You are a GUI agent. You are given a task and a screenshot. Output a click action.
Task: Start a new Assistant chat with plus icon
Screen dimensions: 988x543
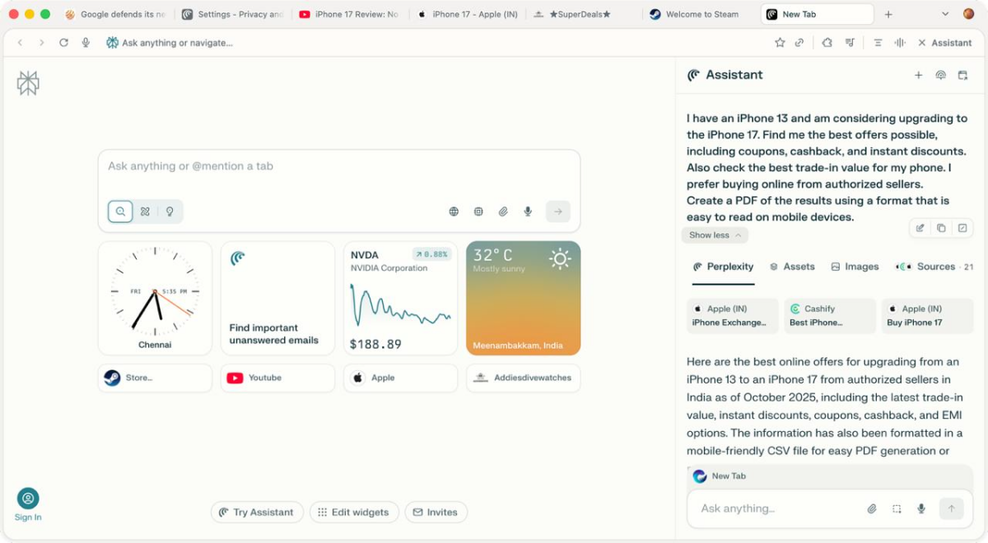(x=919, y=75)
